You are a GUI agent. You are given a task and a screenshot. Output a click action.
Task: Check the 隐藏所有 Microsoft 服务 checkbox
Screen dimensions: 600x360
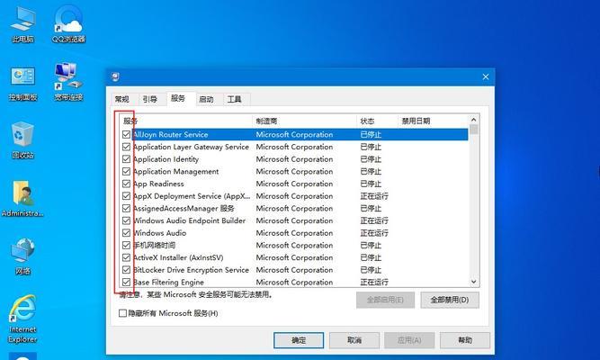[x=123, y=313]
